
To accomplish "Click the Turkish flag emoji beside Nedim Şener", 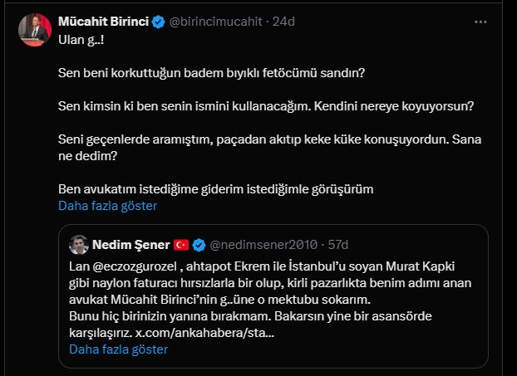I will pyautogui.click(x=182, y=245).
